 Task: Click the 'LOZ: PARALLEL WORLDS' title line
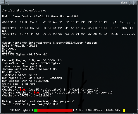pos(20,46)
